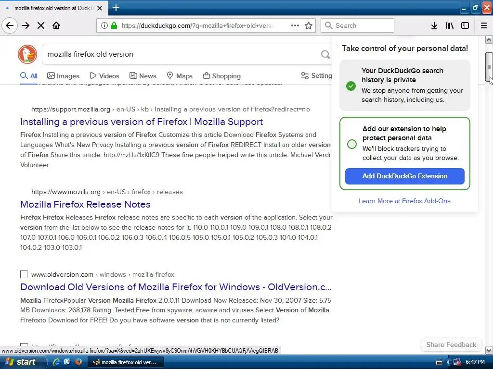Screen dimensions: 493x369
Task: Open the Library icon in the toolbar
Action: pyautogui.click(x=450, y=25)
